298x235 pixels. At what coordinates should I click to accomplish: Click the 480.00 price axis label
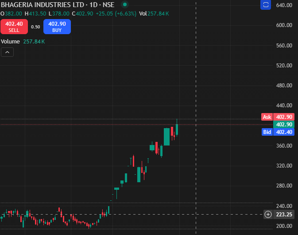pos(284,86)
